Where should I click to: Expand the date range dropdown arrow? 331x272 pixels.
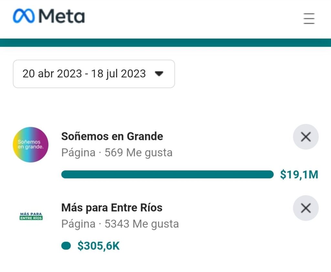click(159, 74)
